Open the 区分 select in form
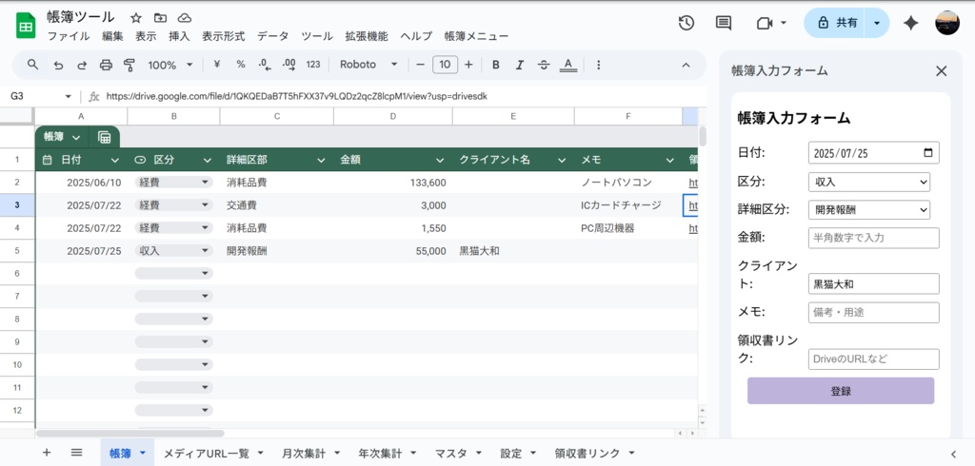 coord(869,182)
